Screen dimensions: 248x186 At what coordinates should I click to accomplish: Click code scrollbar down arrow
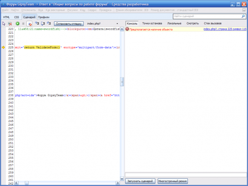pos(122,179)
